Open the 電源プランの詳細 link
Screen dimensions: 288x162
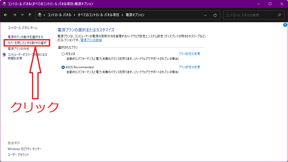tap(91, 40)
